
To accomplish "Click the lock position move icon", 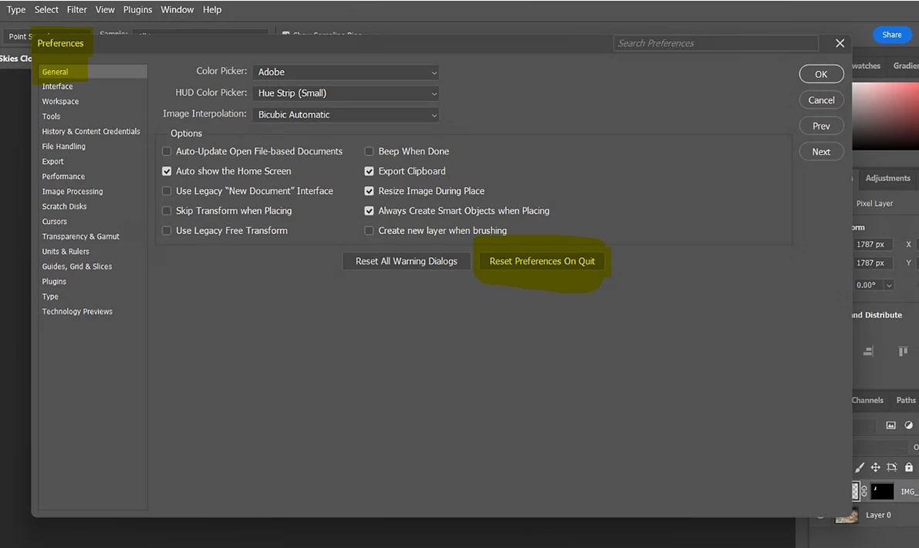I will [x=875, y=468].
